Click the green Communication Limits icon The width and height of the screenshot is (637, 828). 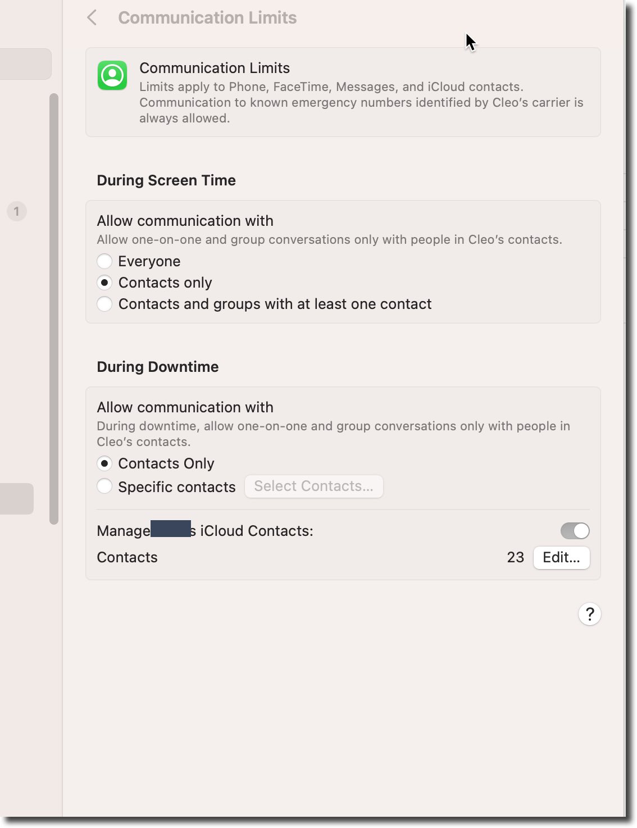point(112,75)
